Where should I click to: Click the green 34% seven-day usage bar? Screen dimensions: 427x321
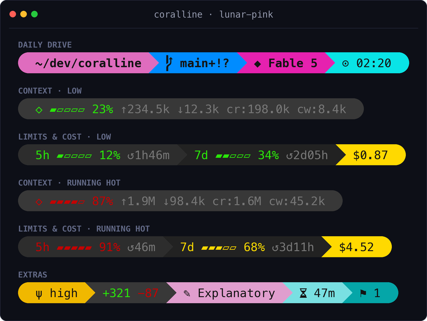tap(233, 156)
